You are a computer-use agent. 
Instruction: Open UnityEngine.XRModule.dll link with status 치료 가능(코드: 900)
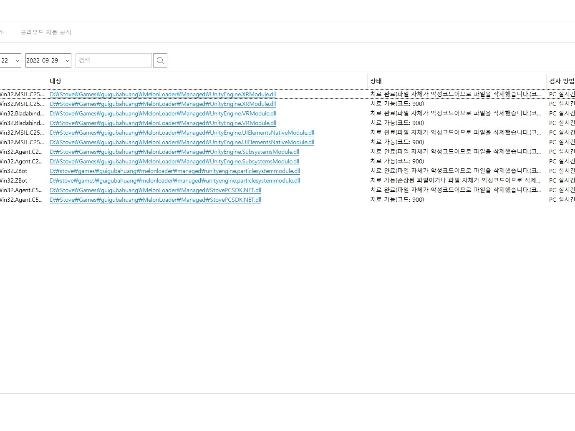point(163,104)
